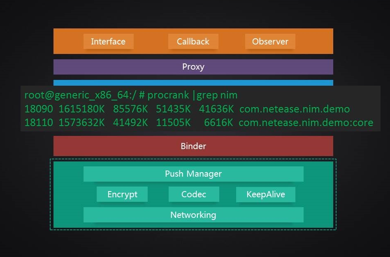
Task: Click the value 41492K
Action: pos(130,122)
